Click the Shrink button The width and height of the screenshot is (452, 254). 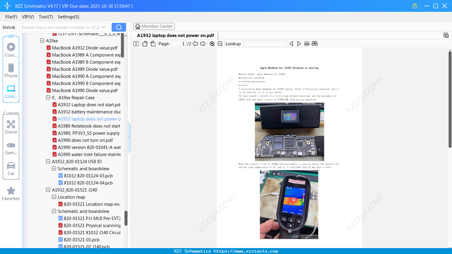[9, 27]
